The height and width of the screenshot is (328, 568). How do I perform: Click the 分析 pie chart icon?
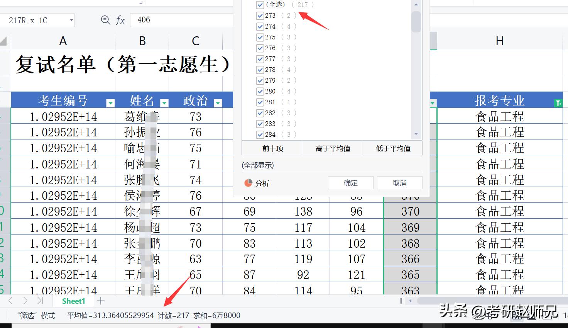[248, 183]
